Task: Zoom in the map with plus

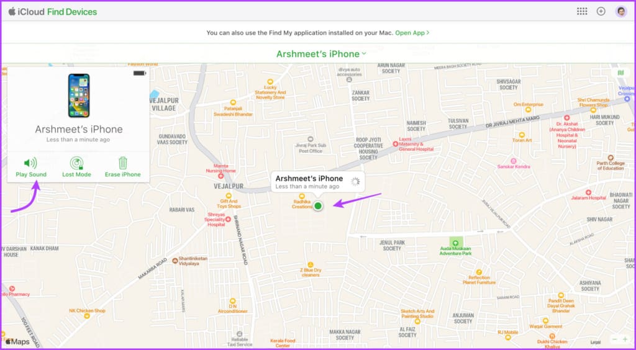Action: [625, 339]
